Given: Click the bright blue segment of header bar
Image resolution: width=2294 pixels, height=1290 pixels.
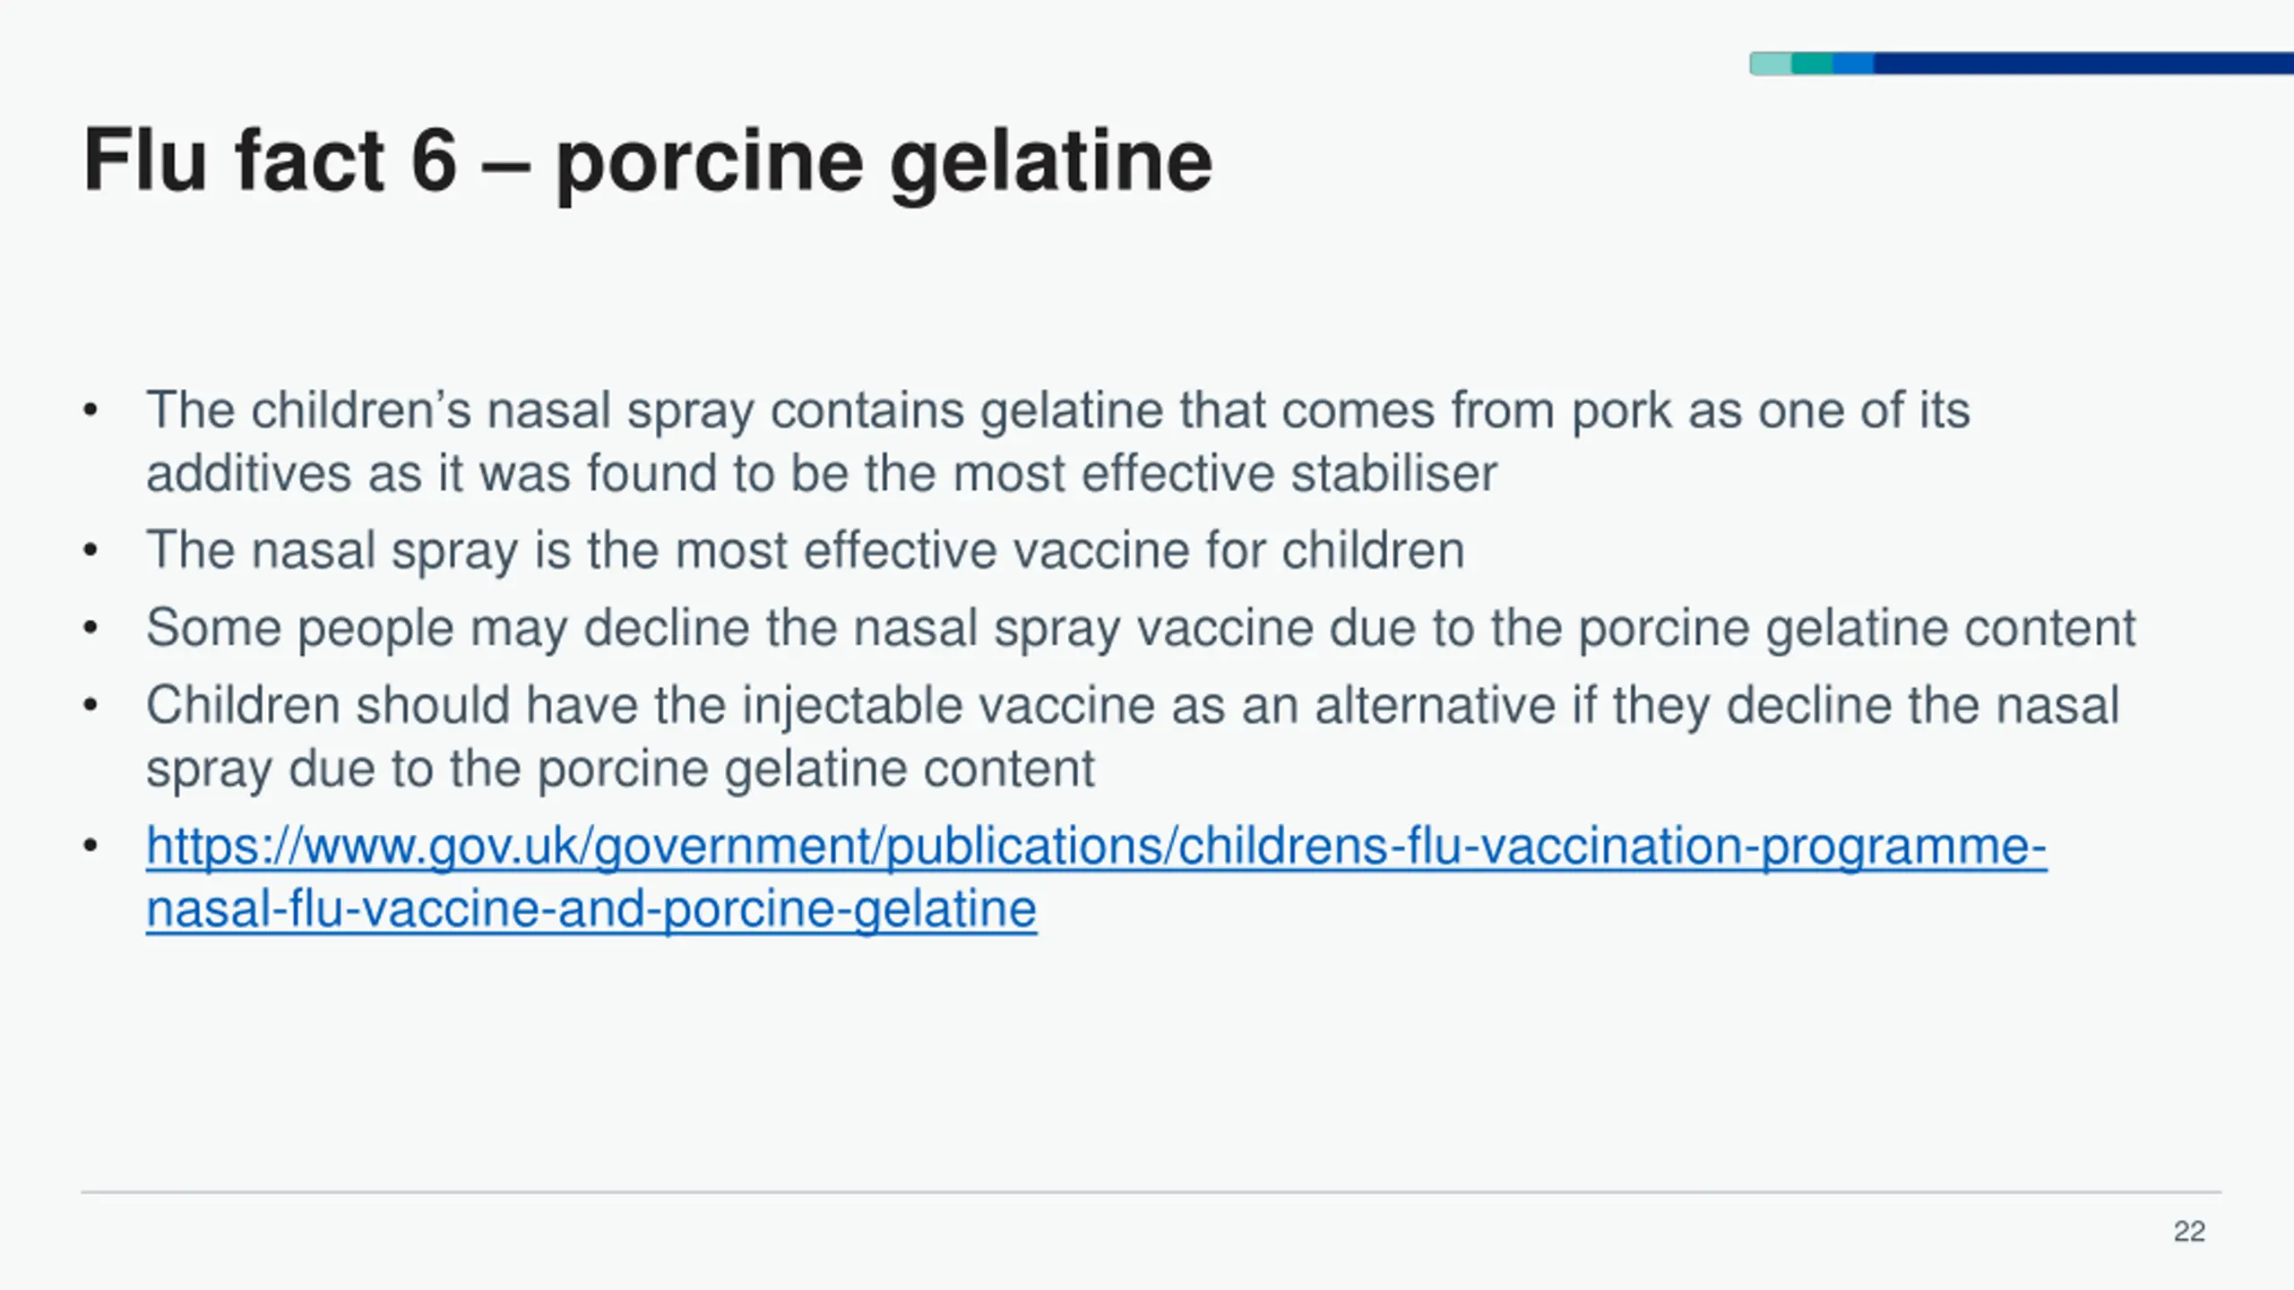Looking at the screenshot, I should [x=1853, y=64].
